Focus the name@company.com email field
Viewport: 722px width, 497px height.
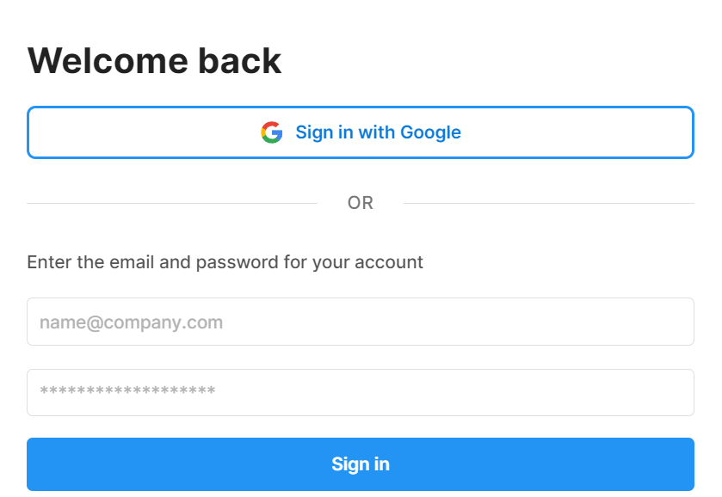tap(360, 322)
